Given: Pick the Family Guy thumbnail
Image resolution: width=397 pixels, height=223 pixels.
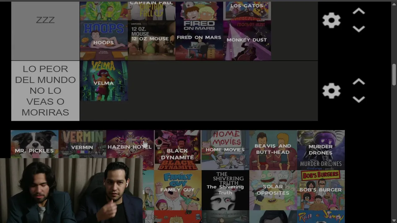Looking at the screenshot, I should pos(177,190).
